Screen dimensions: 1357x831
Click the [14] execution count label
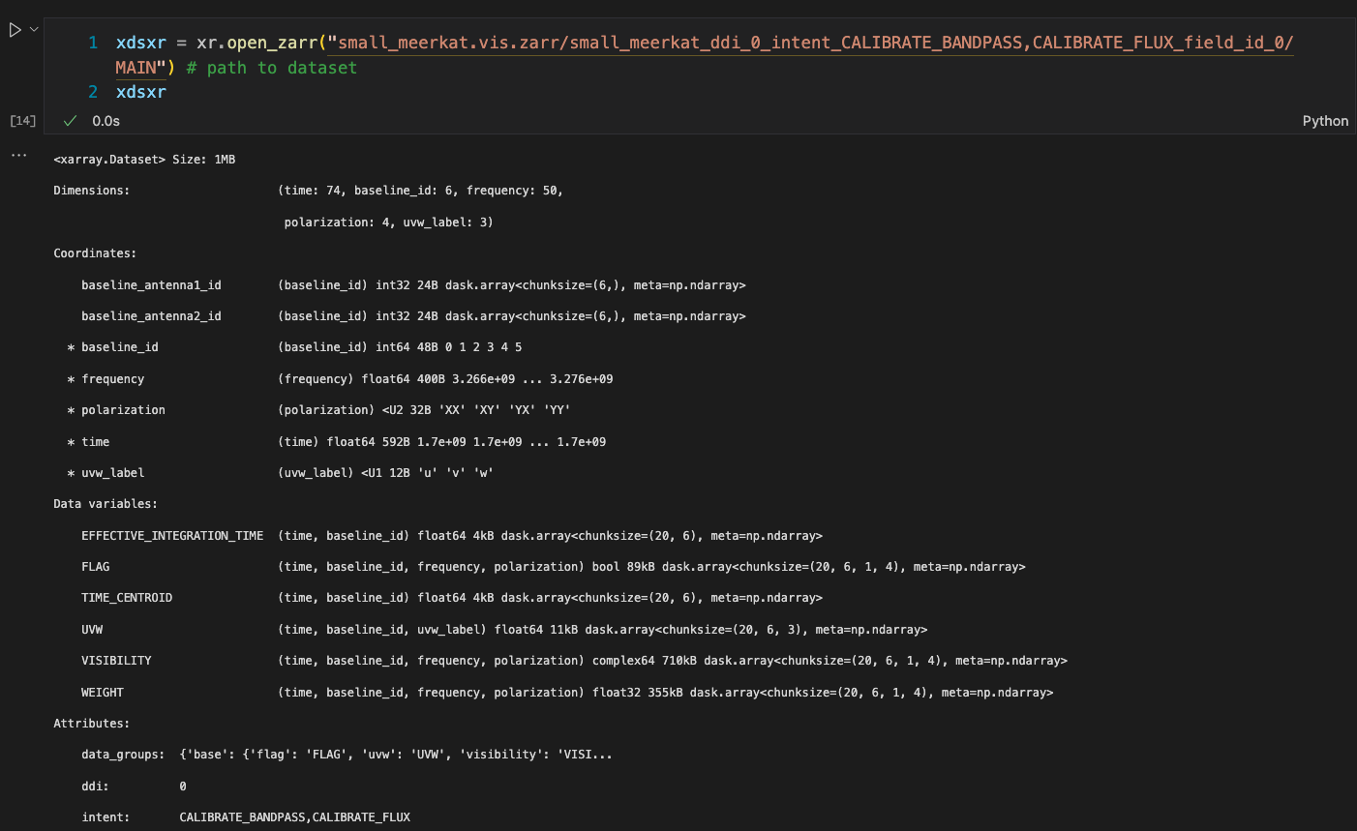pyautogui.click(x=22, y=121)
